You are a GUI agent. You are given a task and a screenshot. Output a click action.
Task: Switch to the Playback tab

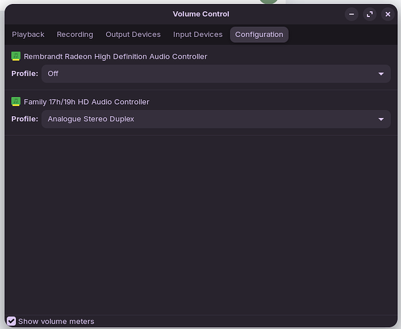click(x=28, y=34)
